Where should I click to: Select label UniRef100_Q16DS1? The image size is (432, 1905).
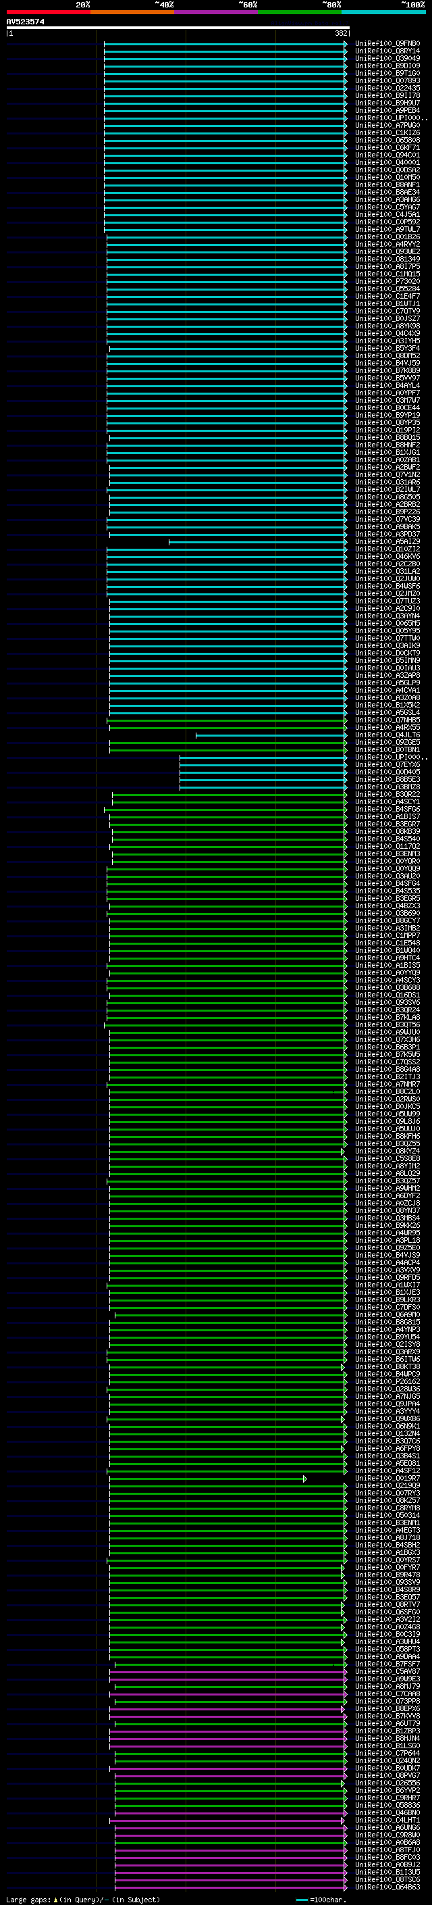coord(387,995)
